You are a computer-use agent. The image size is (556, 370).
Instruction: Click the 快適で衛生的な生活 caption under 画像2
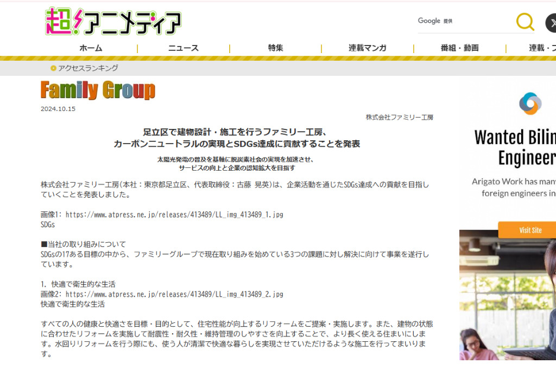pyautogui.click(x=73, y=304)
